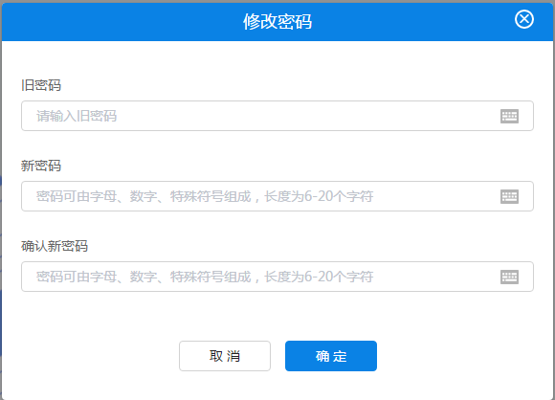555x400 pixels.
Task: Focus the 旧密码 input box
Action: (x=277, y=116)
